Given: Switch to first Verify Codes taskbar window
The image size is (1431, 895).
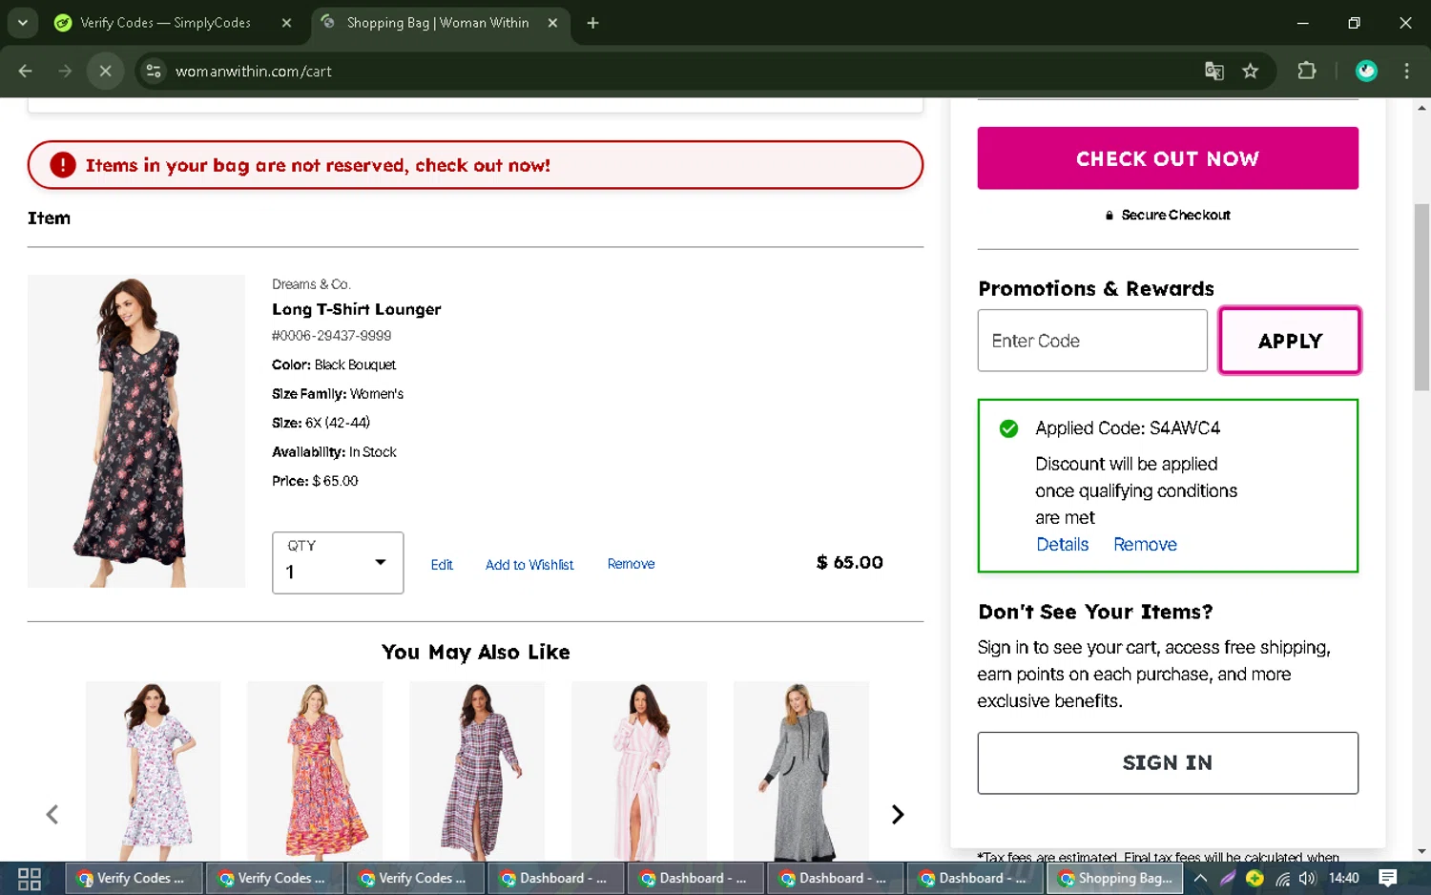Looking at the screenshot, I should click(x=134, y=879).
